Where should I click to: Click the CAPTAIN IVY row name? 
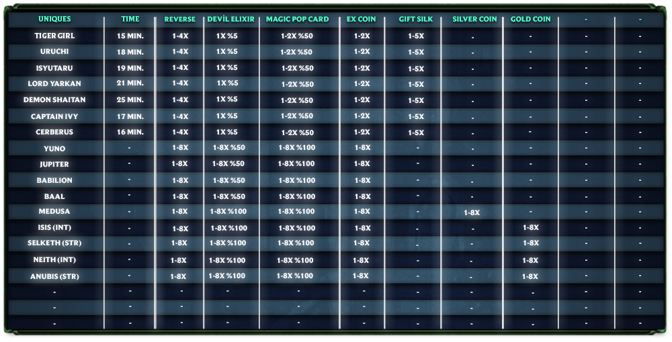54,116
